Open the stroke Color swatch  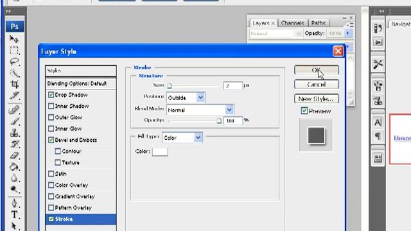(160, 151)
